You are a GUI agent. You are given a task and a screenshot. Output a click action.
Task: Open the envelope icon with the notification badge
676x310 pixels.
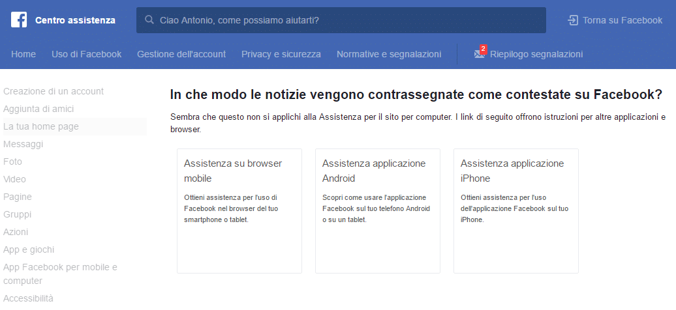tap(480, 53)
